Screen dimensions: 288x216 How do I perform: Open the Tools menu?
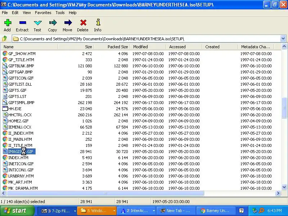60,13
